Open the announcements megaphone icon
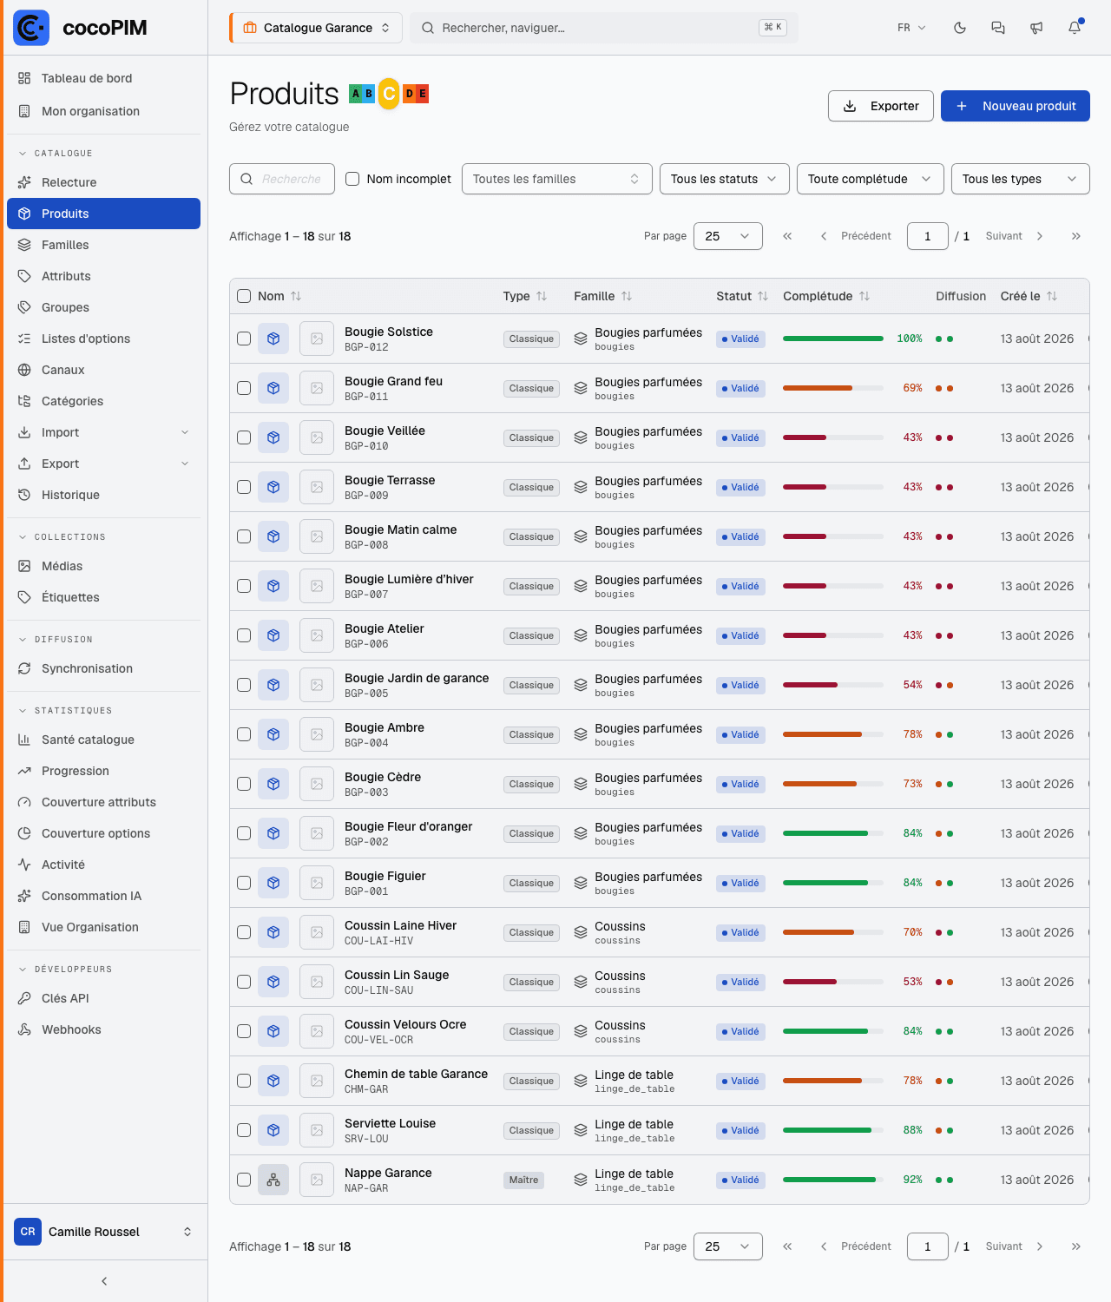This screenshot has width=1111, height=1302. pos(1036,28)
